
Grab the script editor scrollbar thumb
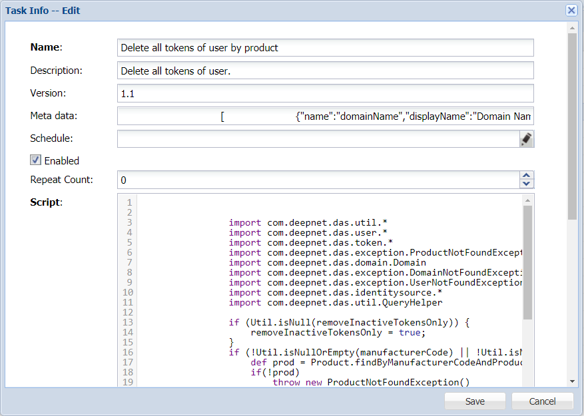[527, 263]
